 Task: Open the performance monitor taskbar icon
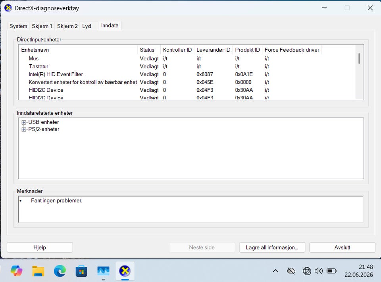tap(103, 271)
